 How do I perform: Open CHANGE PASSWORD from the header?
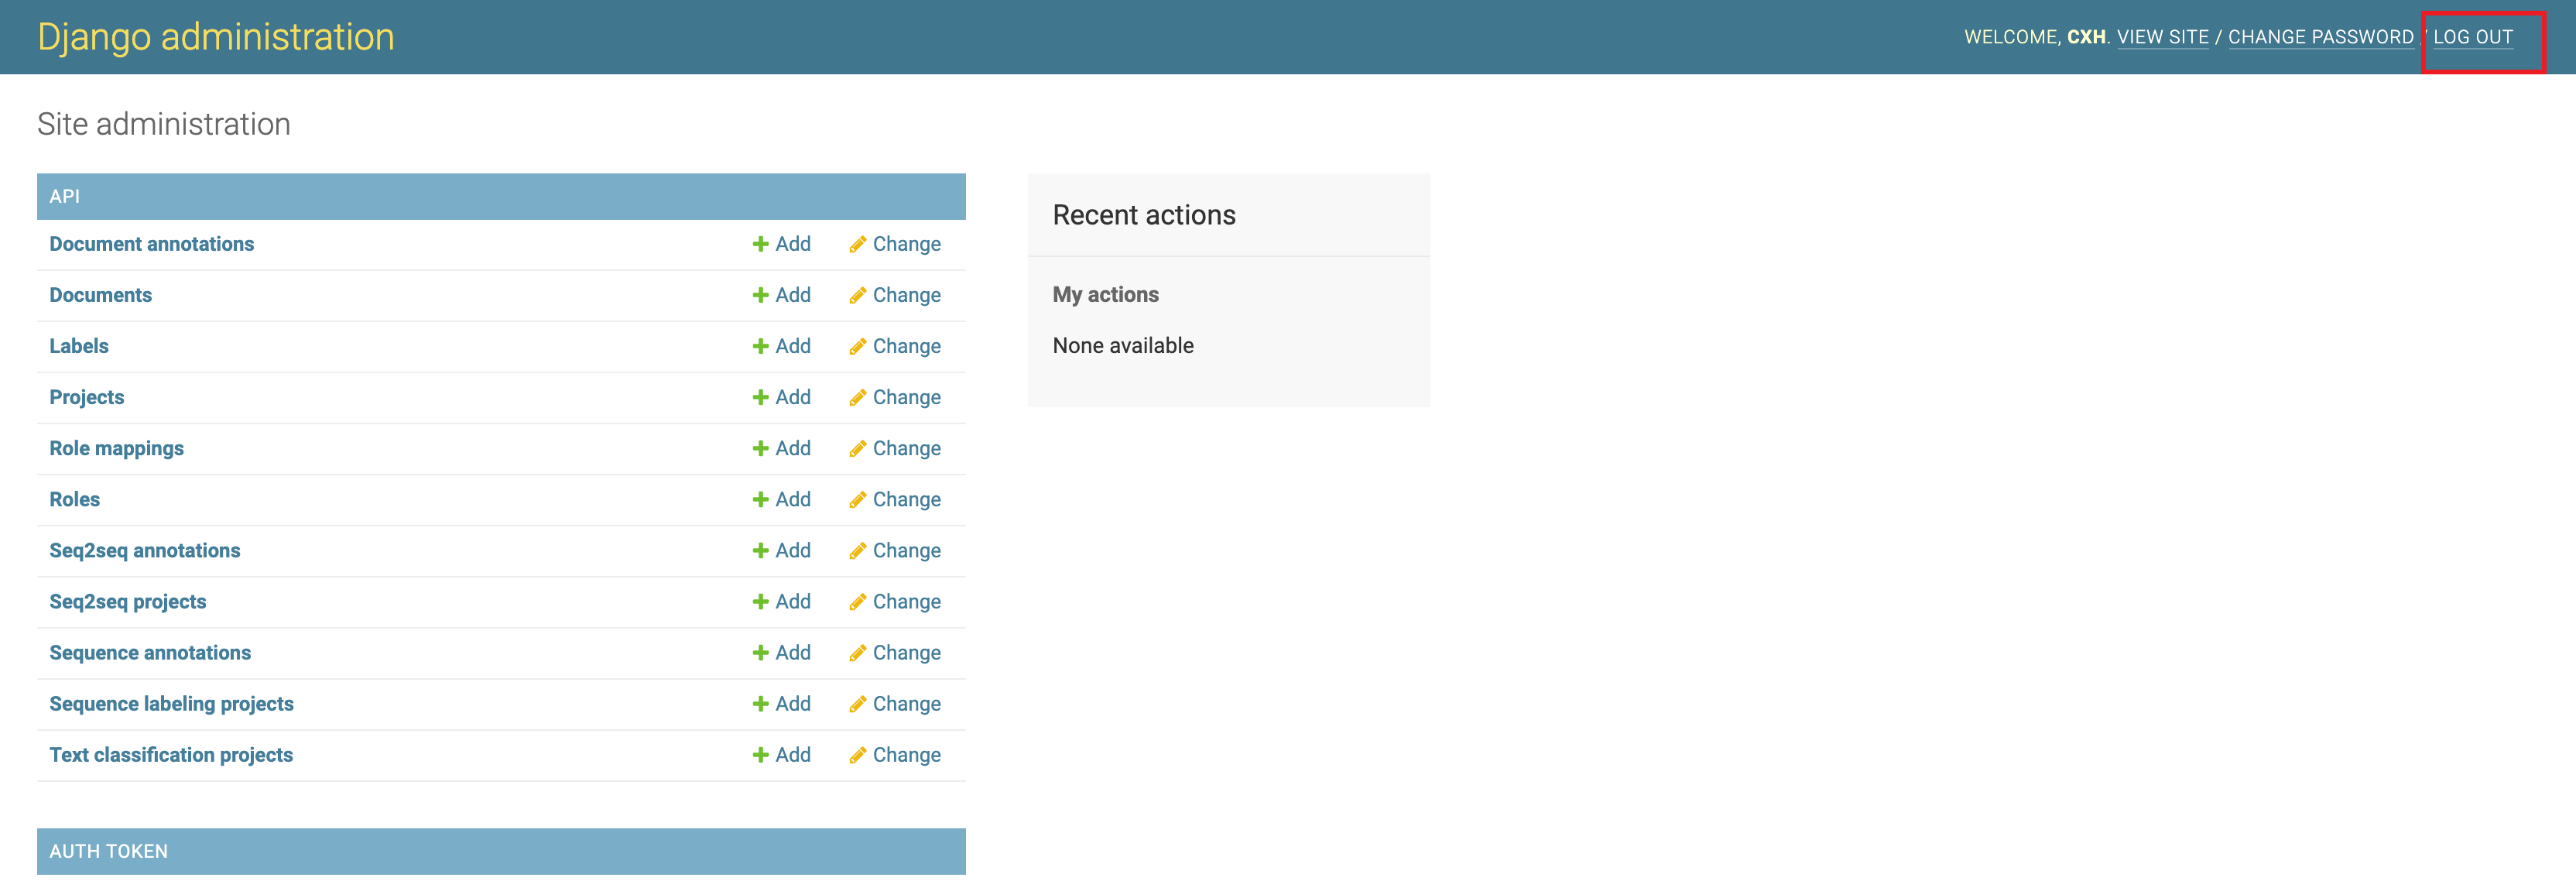pyautogui.click(x=2320, y=37)
